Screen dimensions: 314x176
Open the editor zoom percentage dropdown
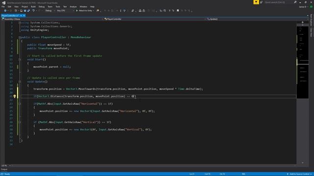point(6,166)
